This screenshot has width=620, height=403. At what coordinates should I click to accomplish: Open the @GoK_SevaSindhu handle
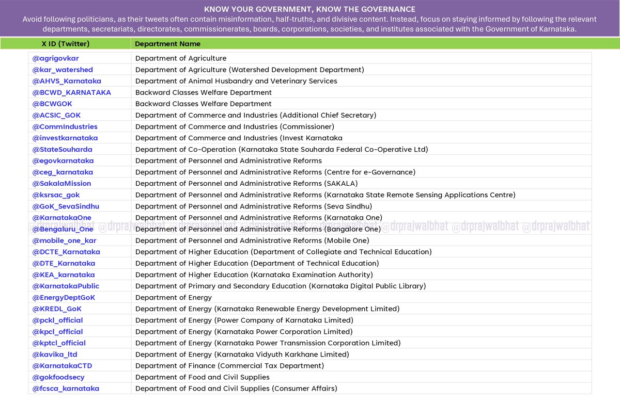pyautogui.click(x=66, y=206)
